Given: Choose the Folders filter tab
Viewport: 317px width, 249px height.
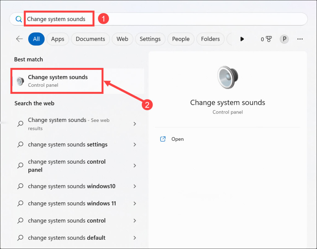Looking at the screenshot, I should click(210, 39).
